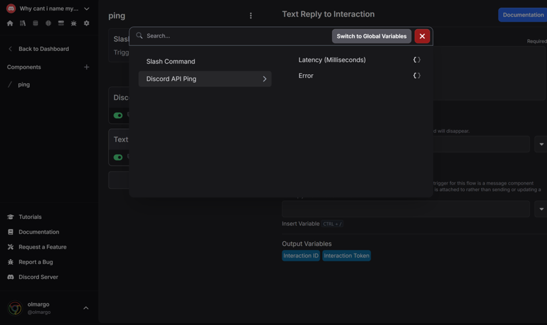Click the Output Variables heading
The width and height of the screenshot is (547, 325).
coord(307,243)
